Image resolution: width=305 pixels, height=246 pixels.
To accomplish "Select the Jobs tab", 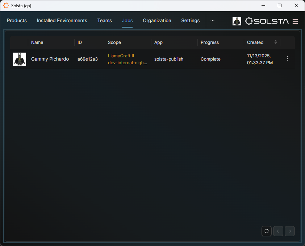I will (127, 21).
